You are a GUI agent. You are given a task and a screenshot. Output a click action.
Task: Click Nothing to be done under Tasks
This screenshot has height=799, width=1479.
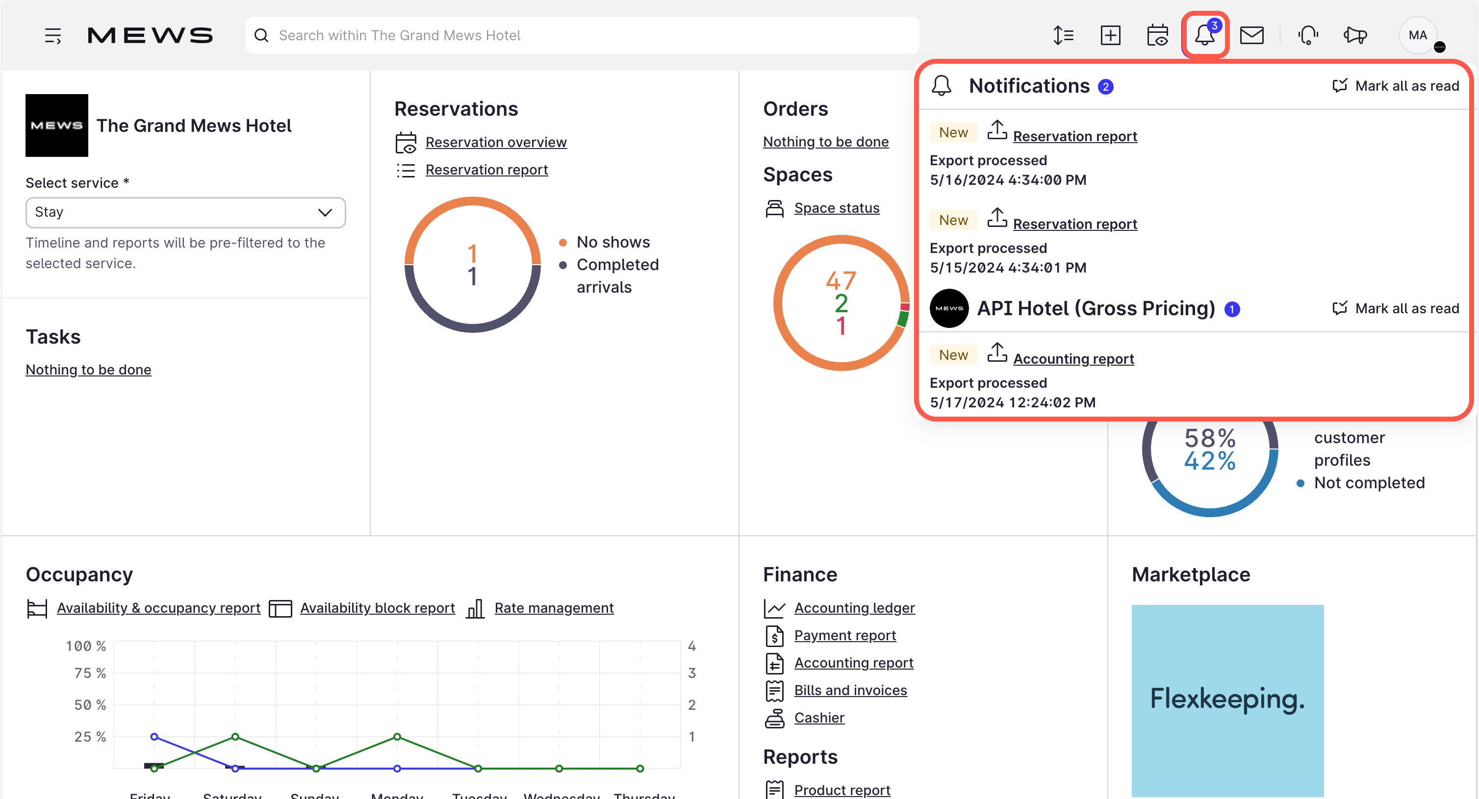[x=88, y=370]
